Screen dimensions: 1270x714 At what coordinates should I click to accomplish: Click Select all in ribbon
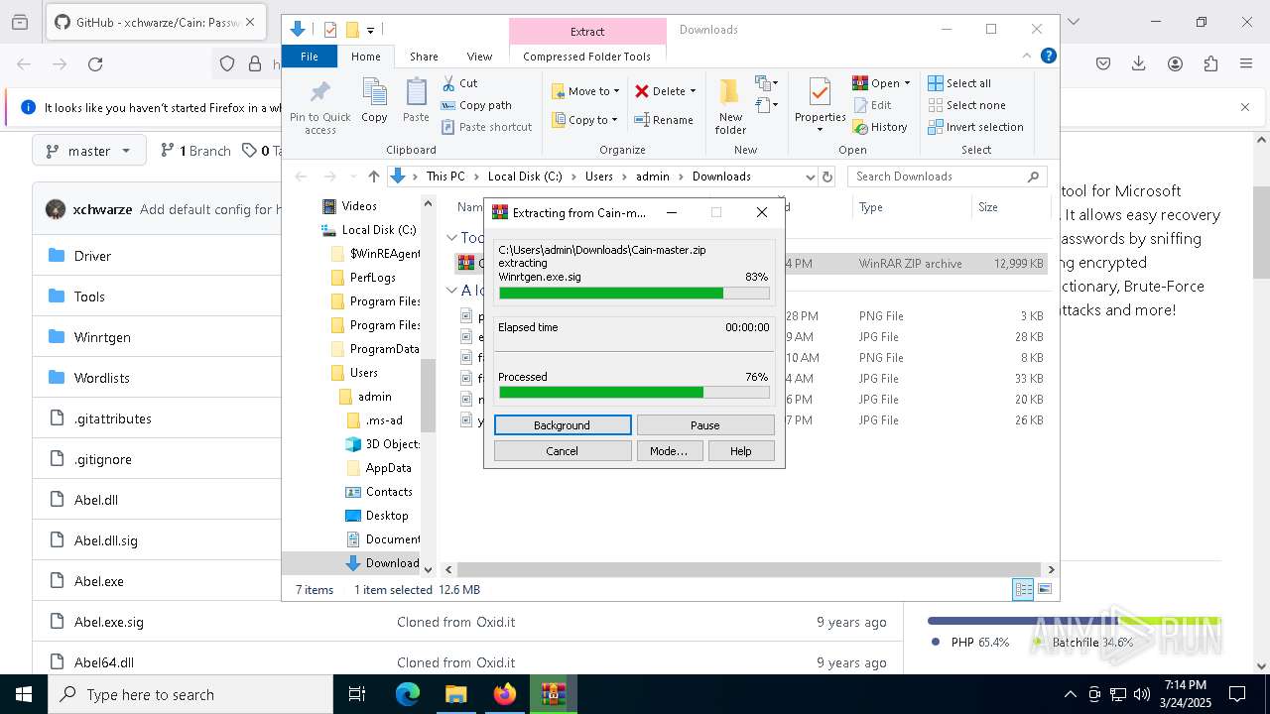point(959,83)
